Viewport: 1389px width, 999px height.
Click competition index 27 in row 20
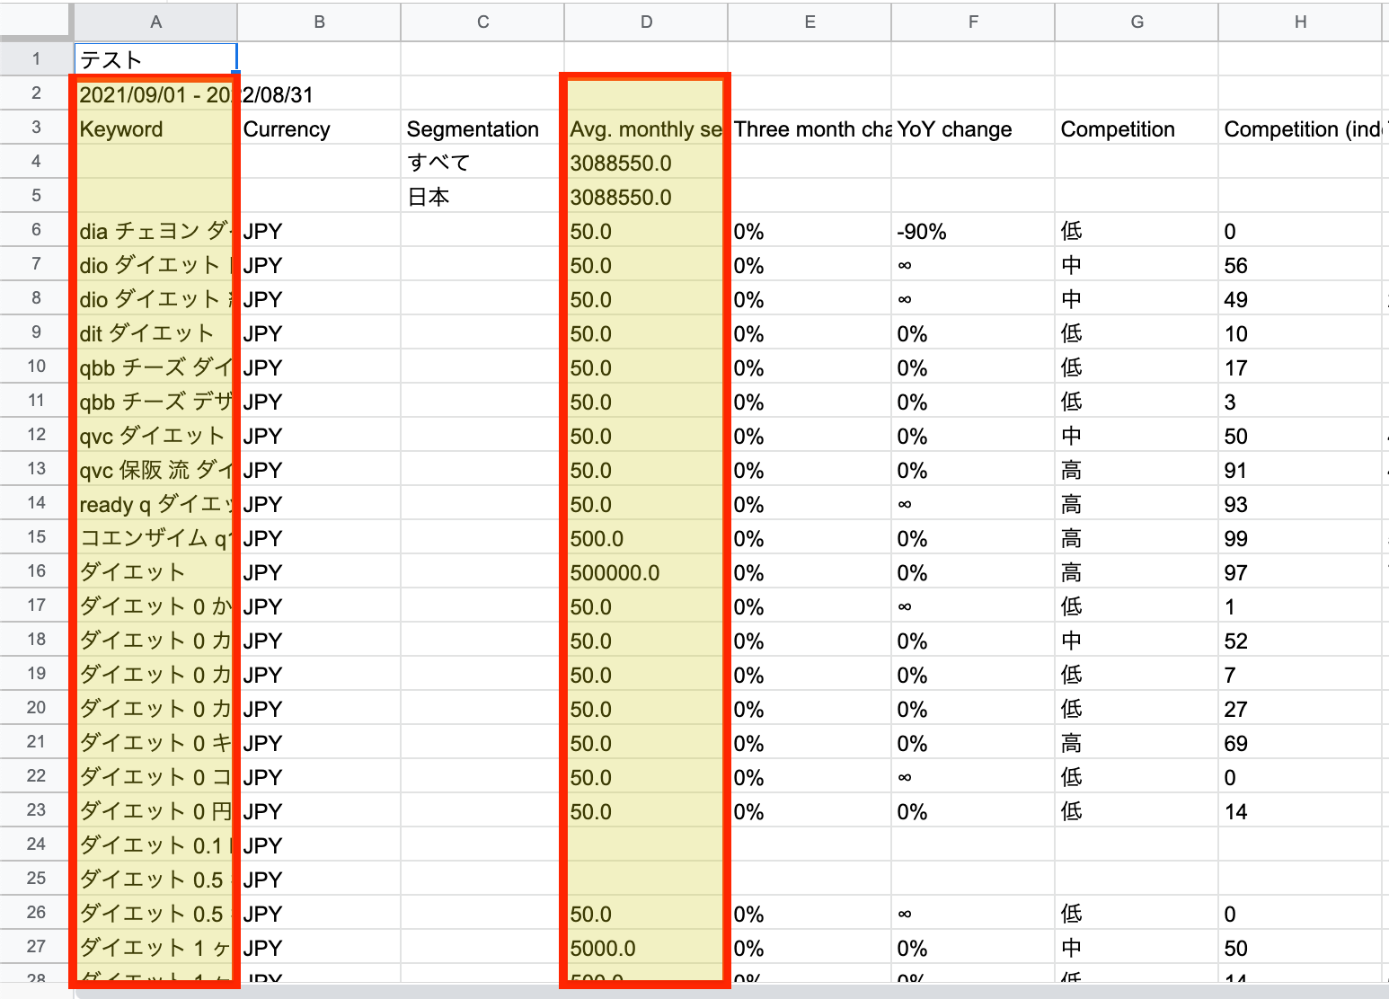point(1300,709)
